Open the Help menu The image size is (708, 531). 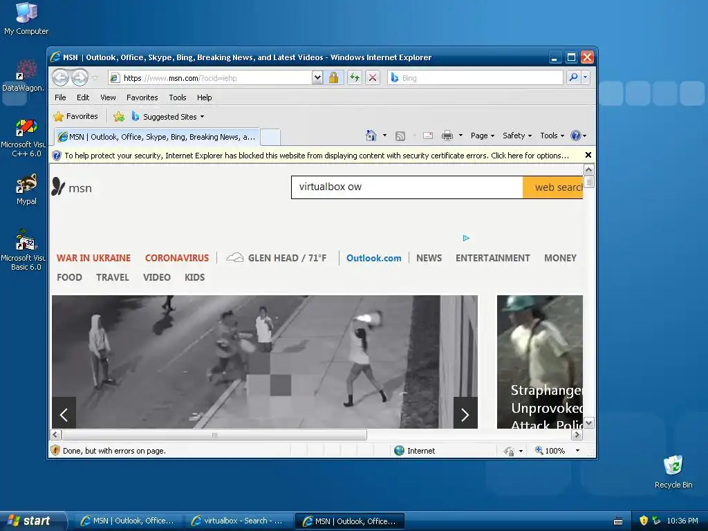(204, 97)
